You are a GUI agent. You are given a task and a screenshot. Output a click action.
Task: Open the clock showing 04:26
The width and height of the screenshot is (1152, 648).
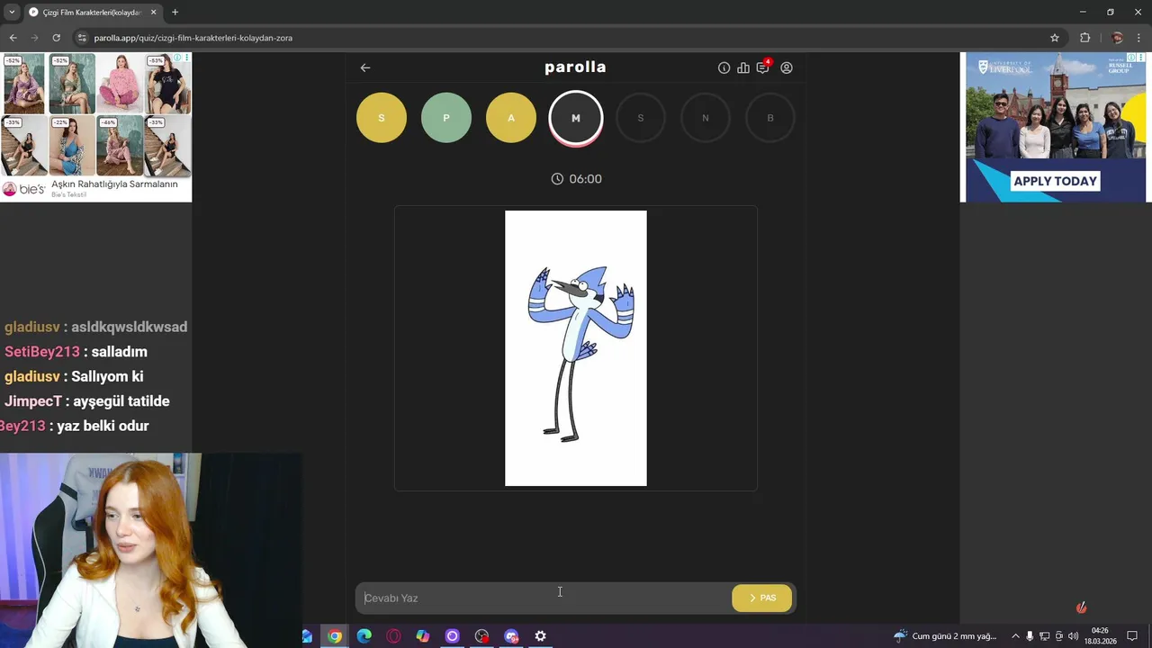(x=1100, y=636)
